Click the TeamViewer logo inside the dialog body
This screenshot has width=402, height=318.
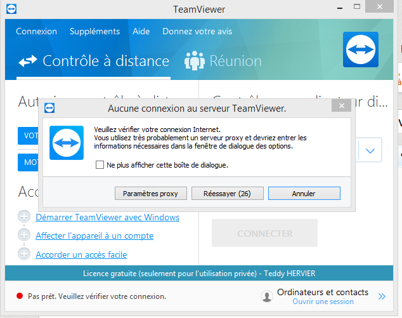coord(67,143)
